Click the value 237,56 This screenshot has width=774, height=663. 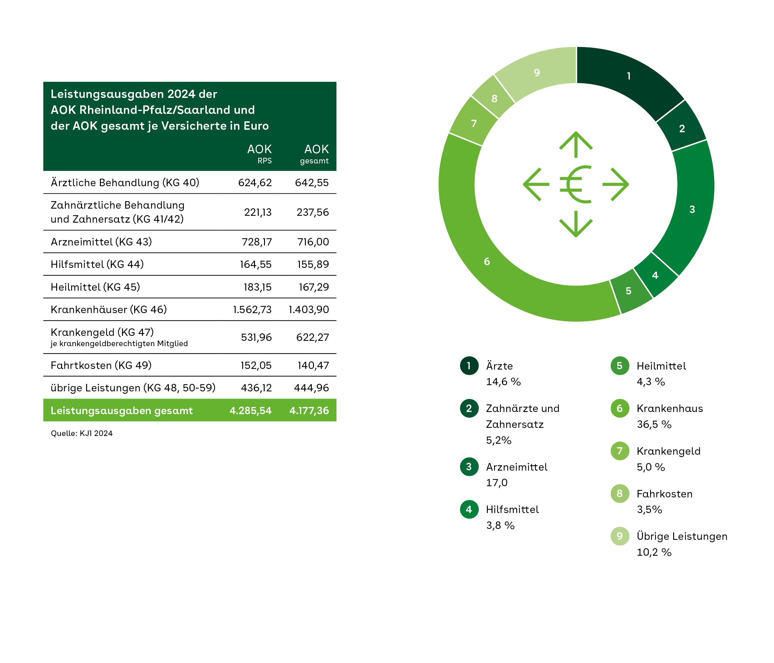313,212
